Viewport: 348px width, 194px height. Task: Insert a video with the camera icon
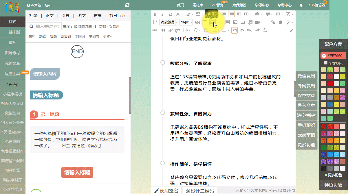coord(257,22)
